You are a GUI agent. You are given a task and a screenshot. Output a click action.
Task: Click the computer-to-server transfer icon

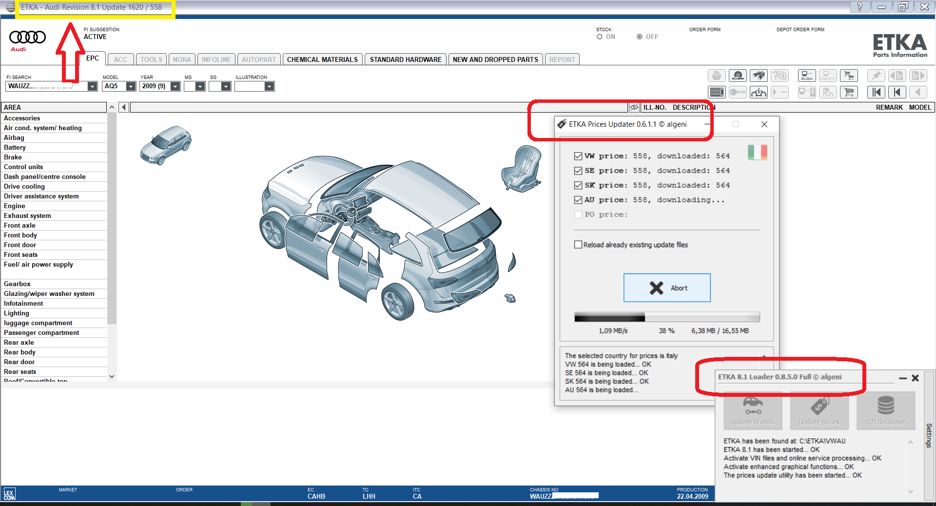click(x=807, y=92)
